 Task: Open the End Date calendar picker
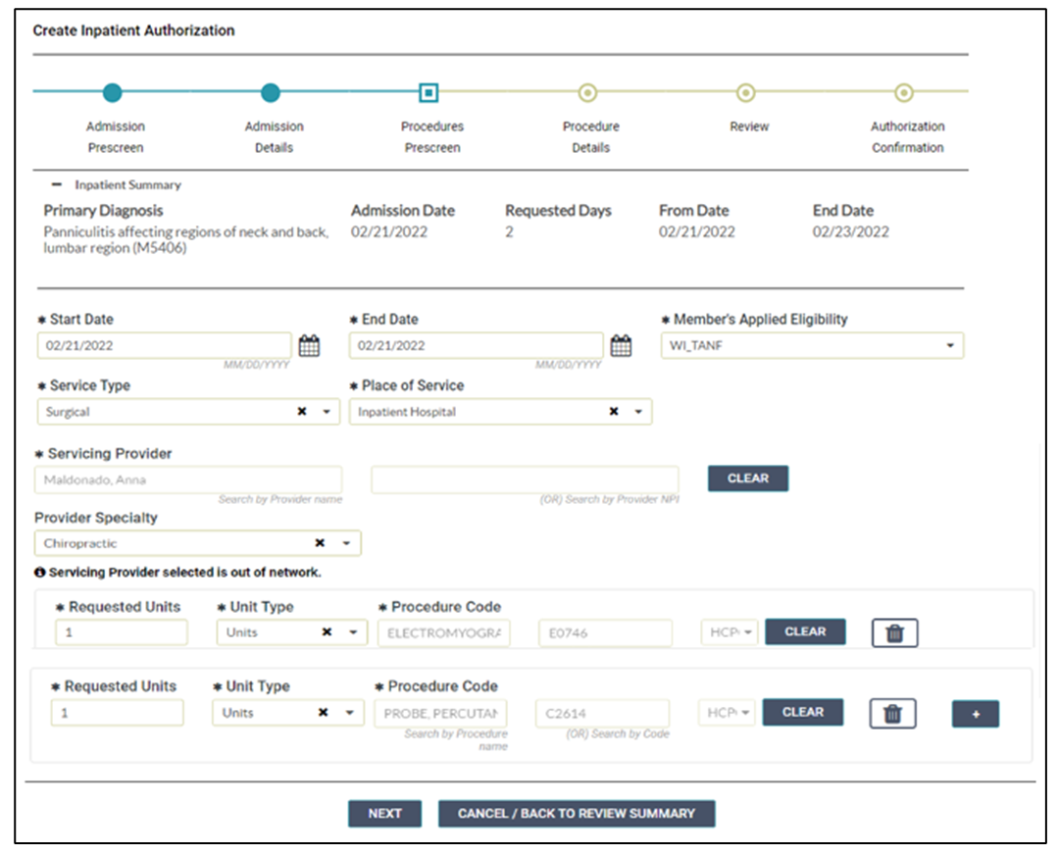[621, 346]
